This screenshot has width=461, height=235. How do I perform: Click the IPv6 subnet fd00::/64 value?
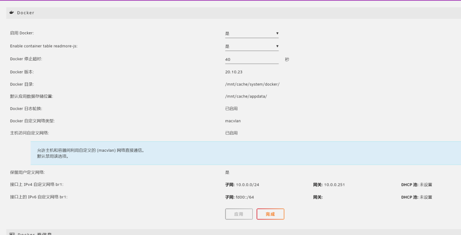pyautogui.click(x=245, y=197)
